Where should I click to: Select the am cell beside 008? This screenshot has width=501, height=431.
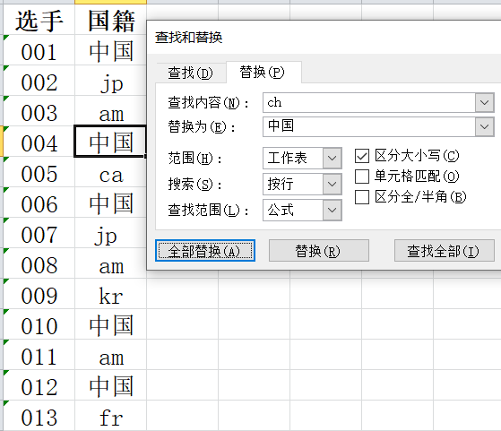tap(111, 264)
